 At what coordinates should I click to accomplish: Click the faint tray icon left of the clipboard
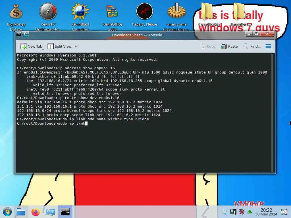point(225,212)
